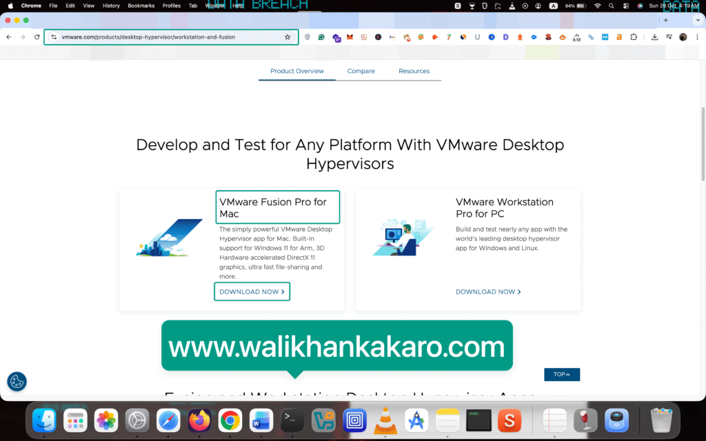Click DOWNLOAD NOW under VMware Workstation Pro
The height and width of the screenshot is (441, 706).
click(x=488, y=291)
